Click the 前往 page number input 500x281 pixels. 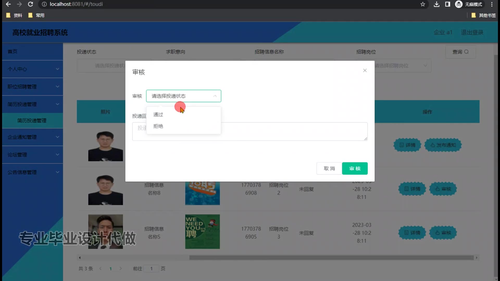(151, 269)
